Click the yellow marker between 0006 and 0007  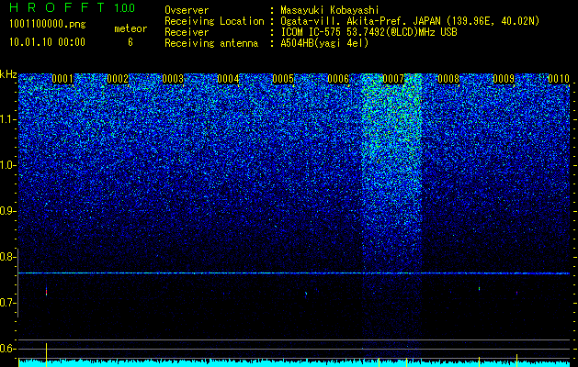[x=379, y=361]
